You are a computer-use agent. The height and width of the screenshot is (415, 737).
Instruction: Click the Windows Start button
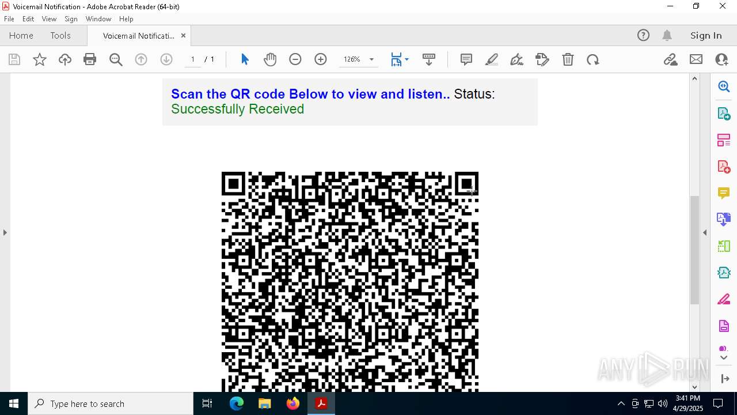[x=14, y=403]
